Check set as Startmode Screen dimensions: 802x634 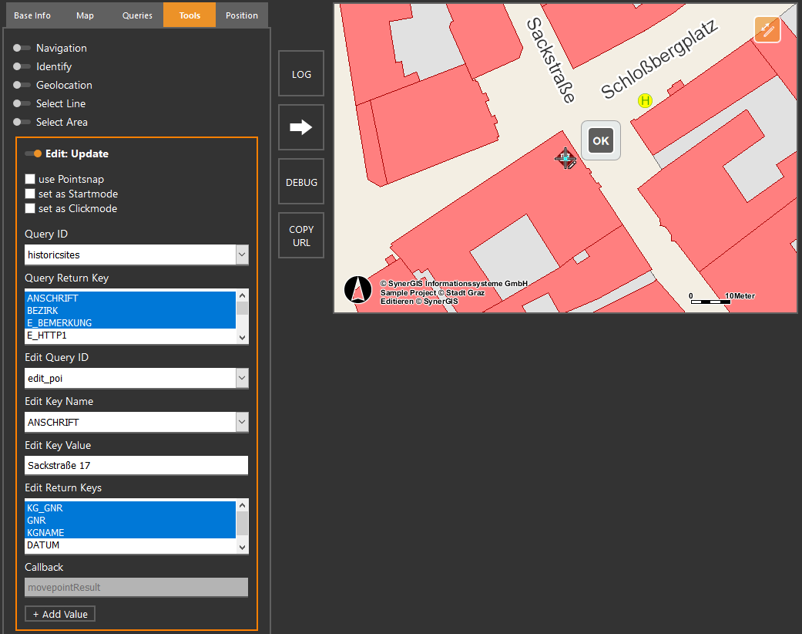[29, 194]
